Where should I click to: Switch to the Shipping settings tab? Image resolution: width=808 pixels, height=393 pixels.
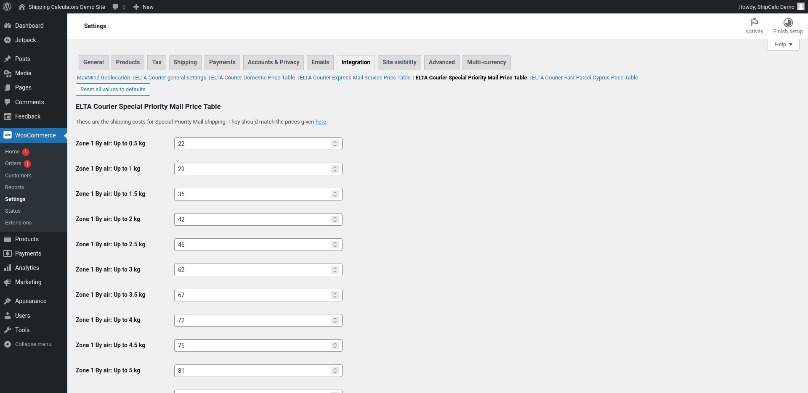[x=185, y=62]
